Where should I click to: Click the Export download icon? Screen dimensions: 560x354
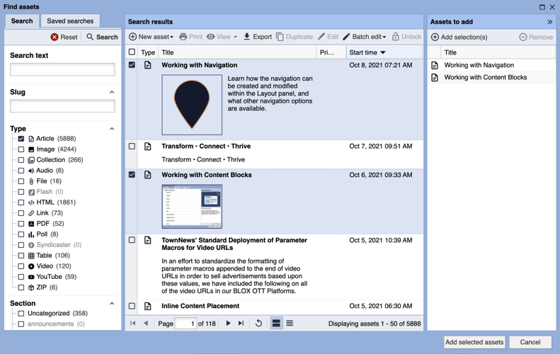pos(246,37)
